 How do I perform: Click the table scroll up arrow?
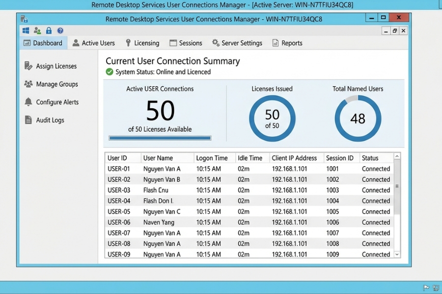coord(397,156)
